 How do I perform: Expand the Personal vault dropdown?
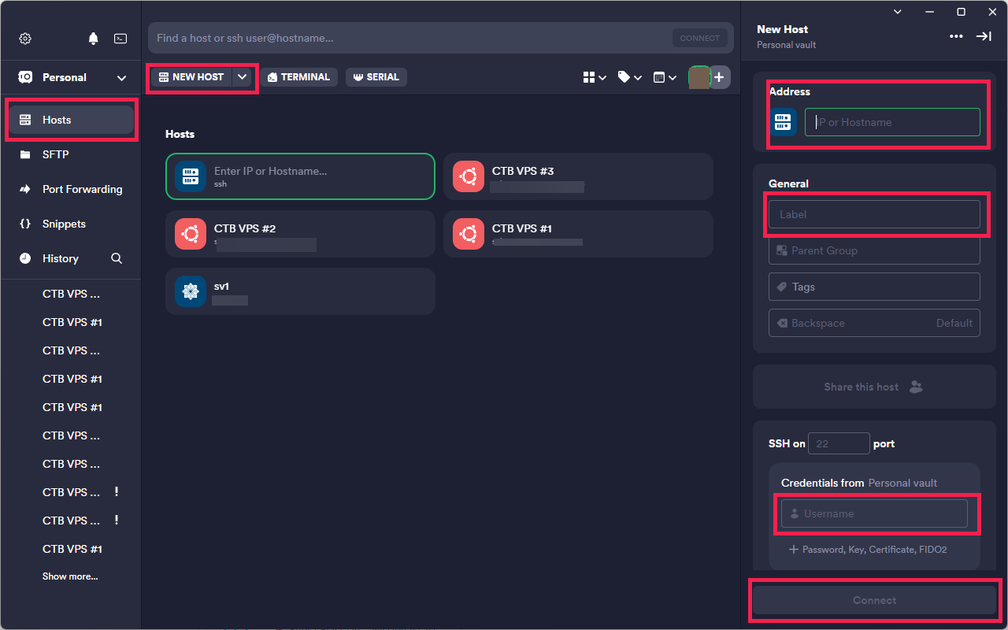click(x=121, y=78)
